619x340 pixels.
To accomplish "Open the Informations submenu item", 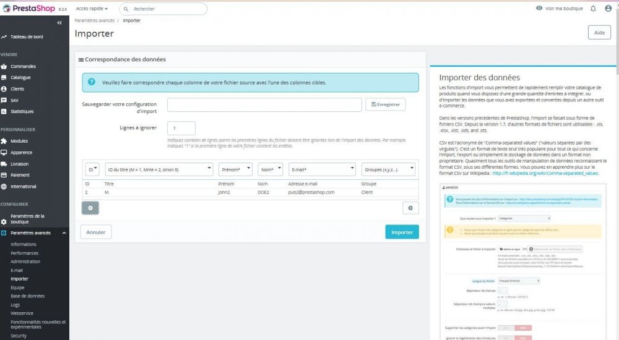I will click(x=24, y=244).
